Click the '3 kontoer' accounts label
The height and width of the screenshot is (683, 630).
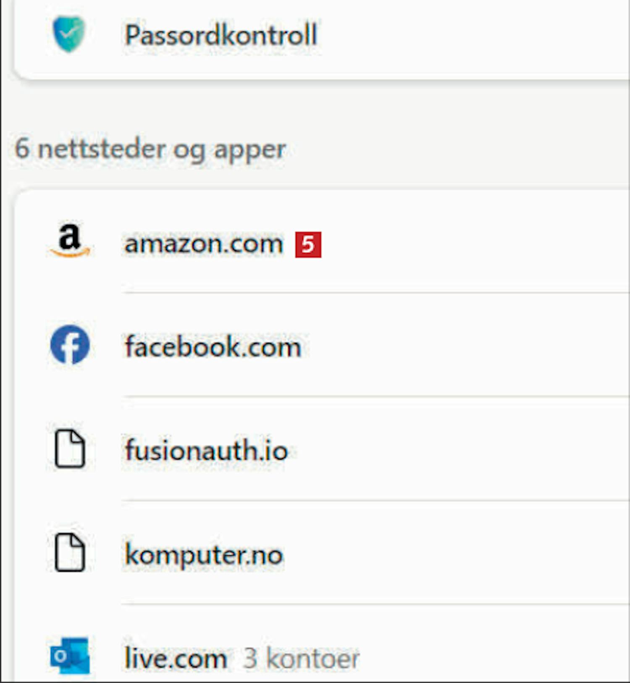301,658
